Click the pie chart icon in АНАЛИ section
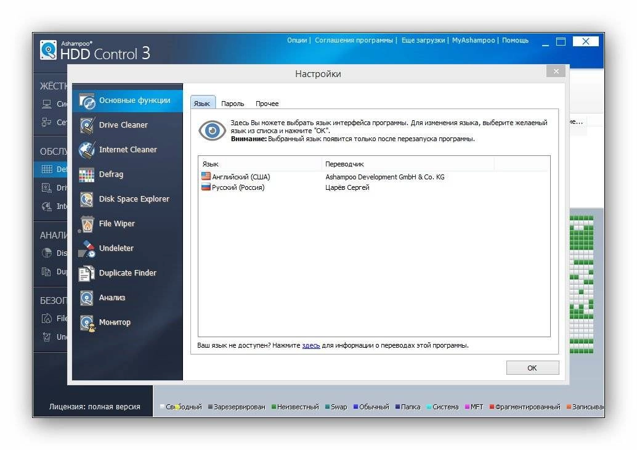Viewport: 637px width, 450px height. click(47, 253)
